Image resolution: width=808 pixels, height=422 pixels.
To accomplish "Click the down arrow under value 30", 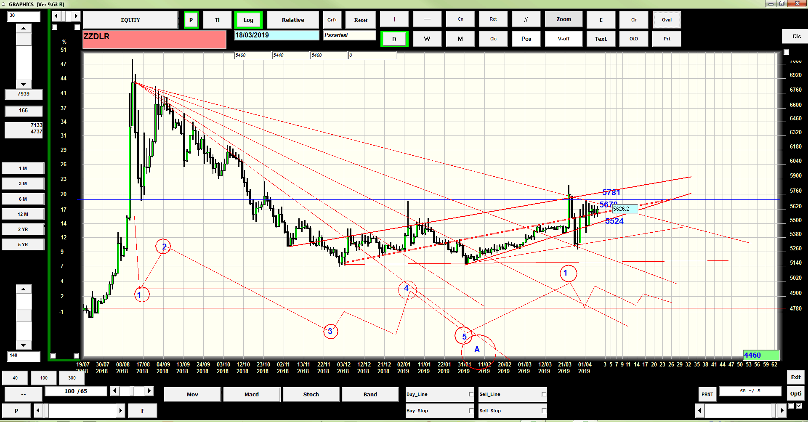I will (x=24, y=84).
